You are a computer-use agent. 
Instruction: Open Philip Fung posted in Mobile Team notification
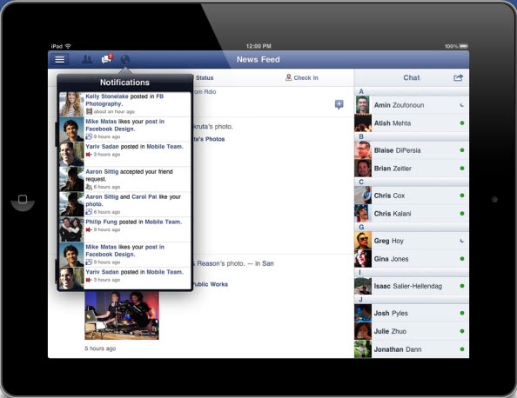[125, 229]
